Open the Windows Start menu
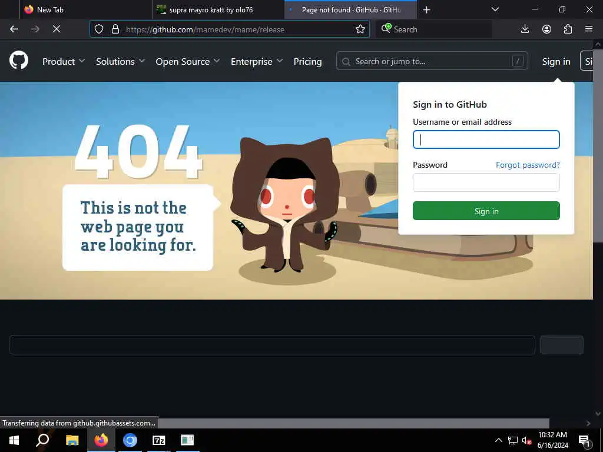The image size is (603, 452). [14, 440]
